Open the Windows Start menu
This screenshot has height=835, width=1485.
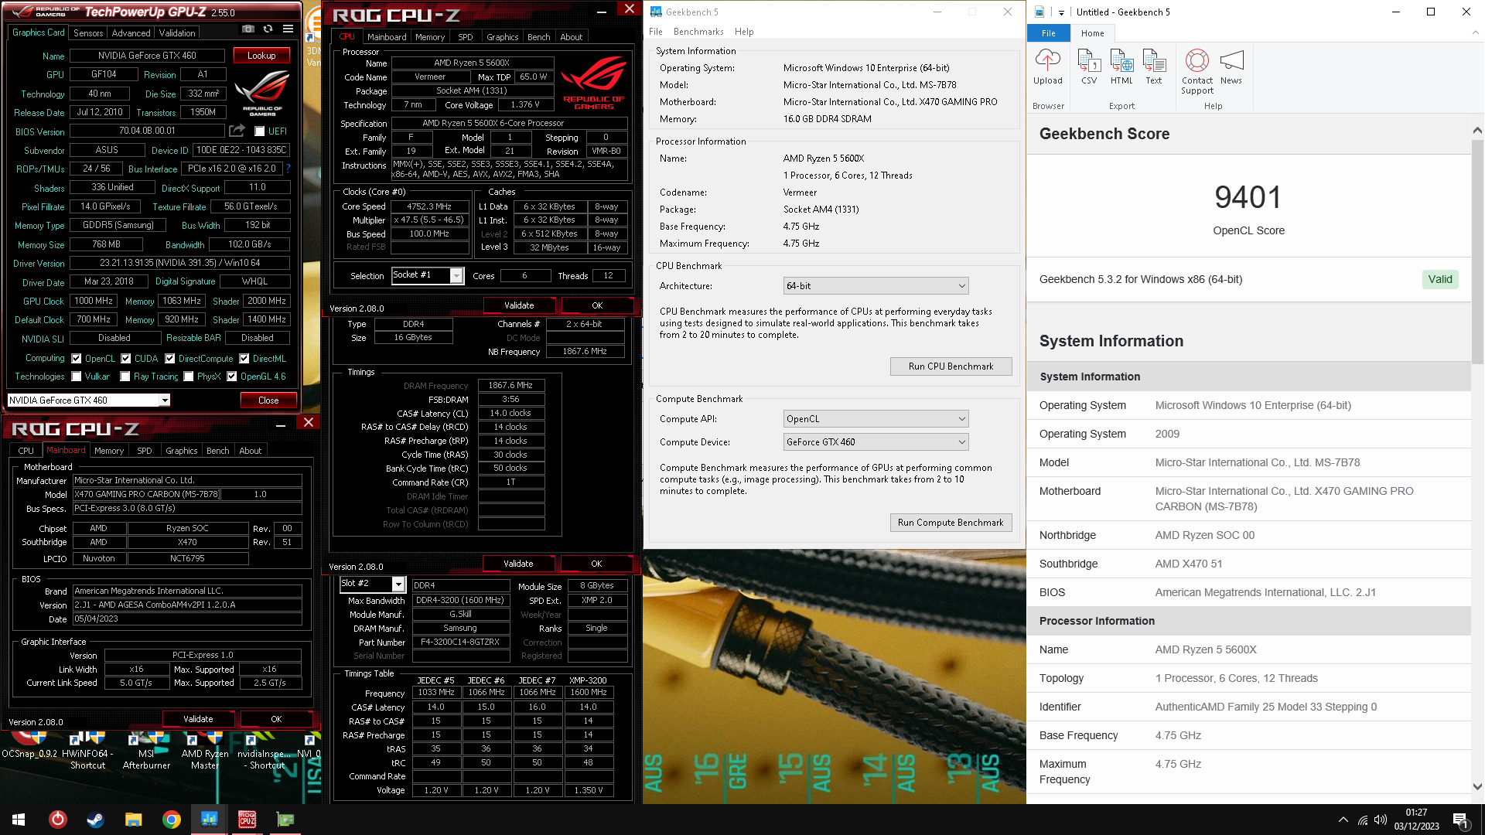tap(19, 820)
